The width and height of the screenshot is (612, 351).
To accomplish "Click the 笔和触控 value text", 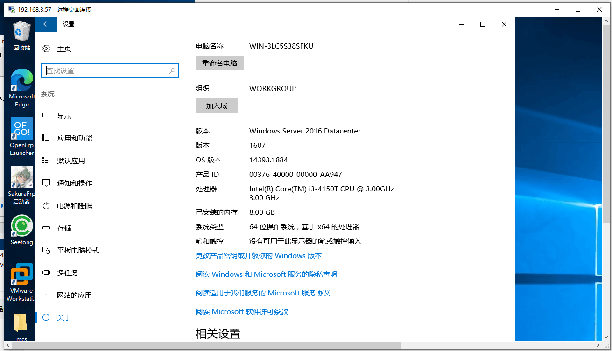I will coord(305,241).
